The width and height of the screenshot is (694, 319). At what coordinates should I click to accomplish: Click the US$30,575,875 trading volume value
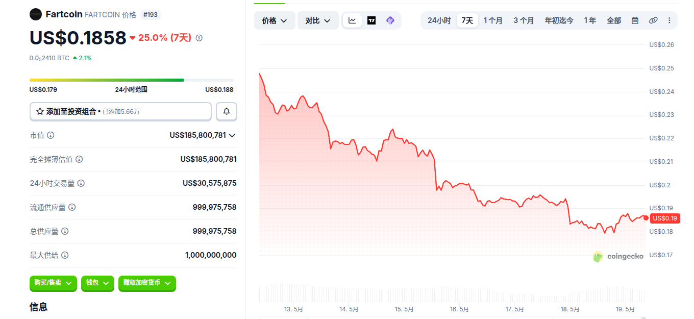pyautogui.click(x=210, y=183)
